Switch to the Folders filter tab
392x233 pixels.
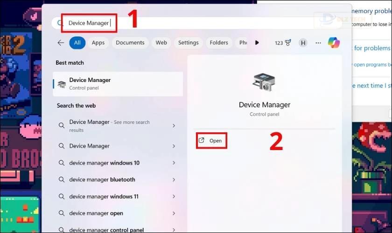(219, 43)
